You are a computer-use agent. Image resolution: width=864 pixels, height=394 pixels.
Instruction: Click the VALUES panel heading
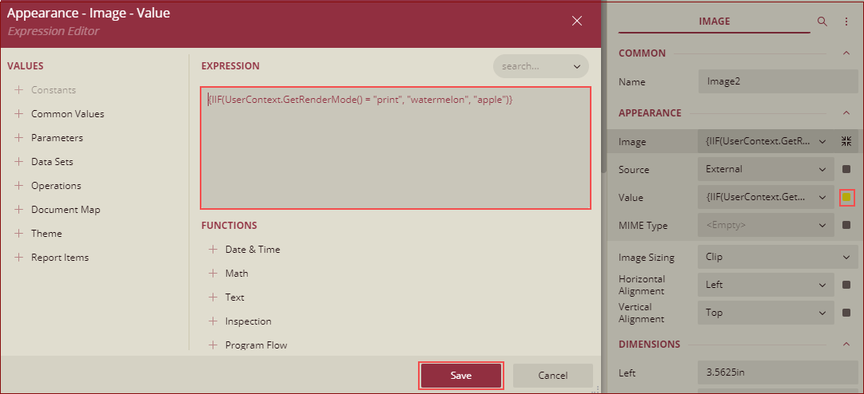26,66
